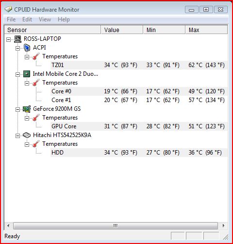The width and height of the screenshot is (233, 244).
Task: Select the GPU Core sensor row
Action: click(139, 126)
